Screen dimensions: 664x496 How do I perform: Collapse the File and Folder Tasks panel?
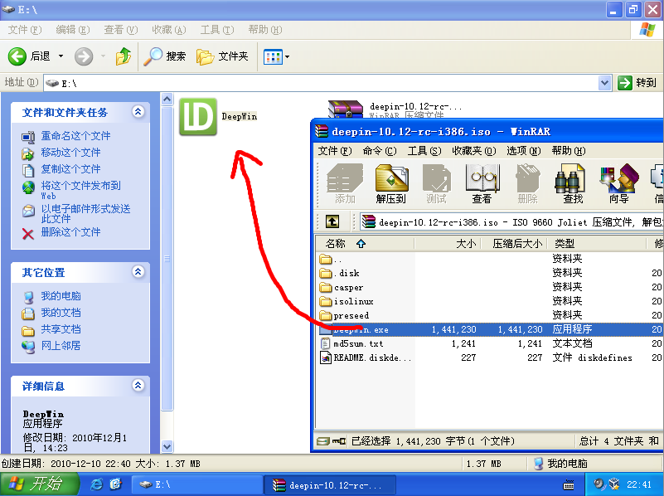[x=138, y=111]
